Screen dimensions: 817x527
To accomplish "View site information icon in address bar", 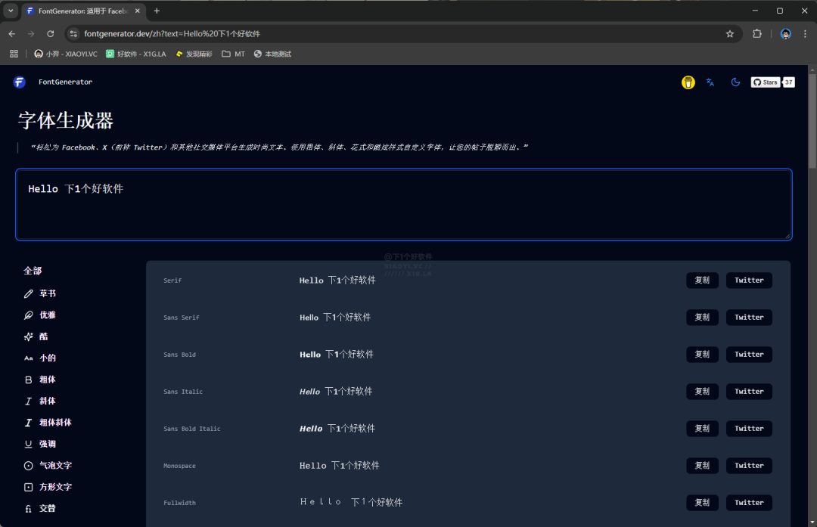I will (x=73, y=34).
